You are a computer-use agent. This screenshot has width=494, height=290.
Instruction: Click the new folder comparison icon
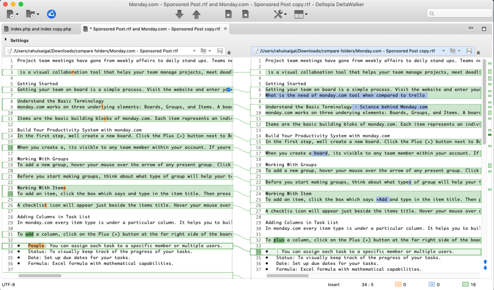click(x=31, y=14)
